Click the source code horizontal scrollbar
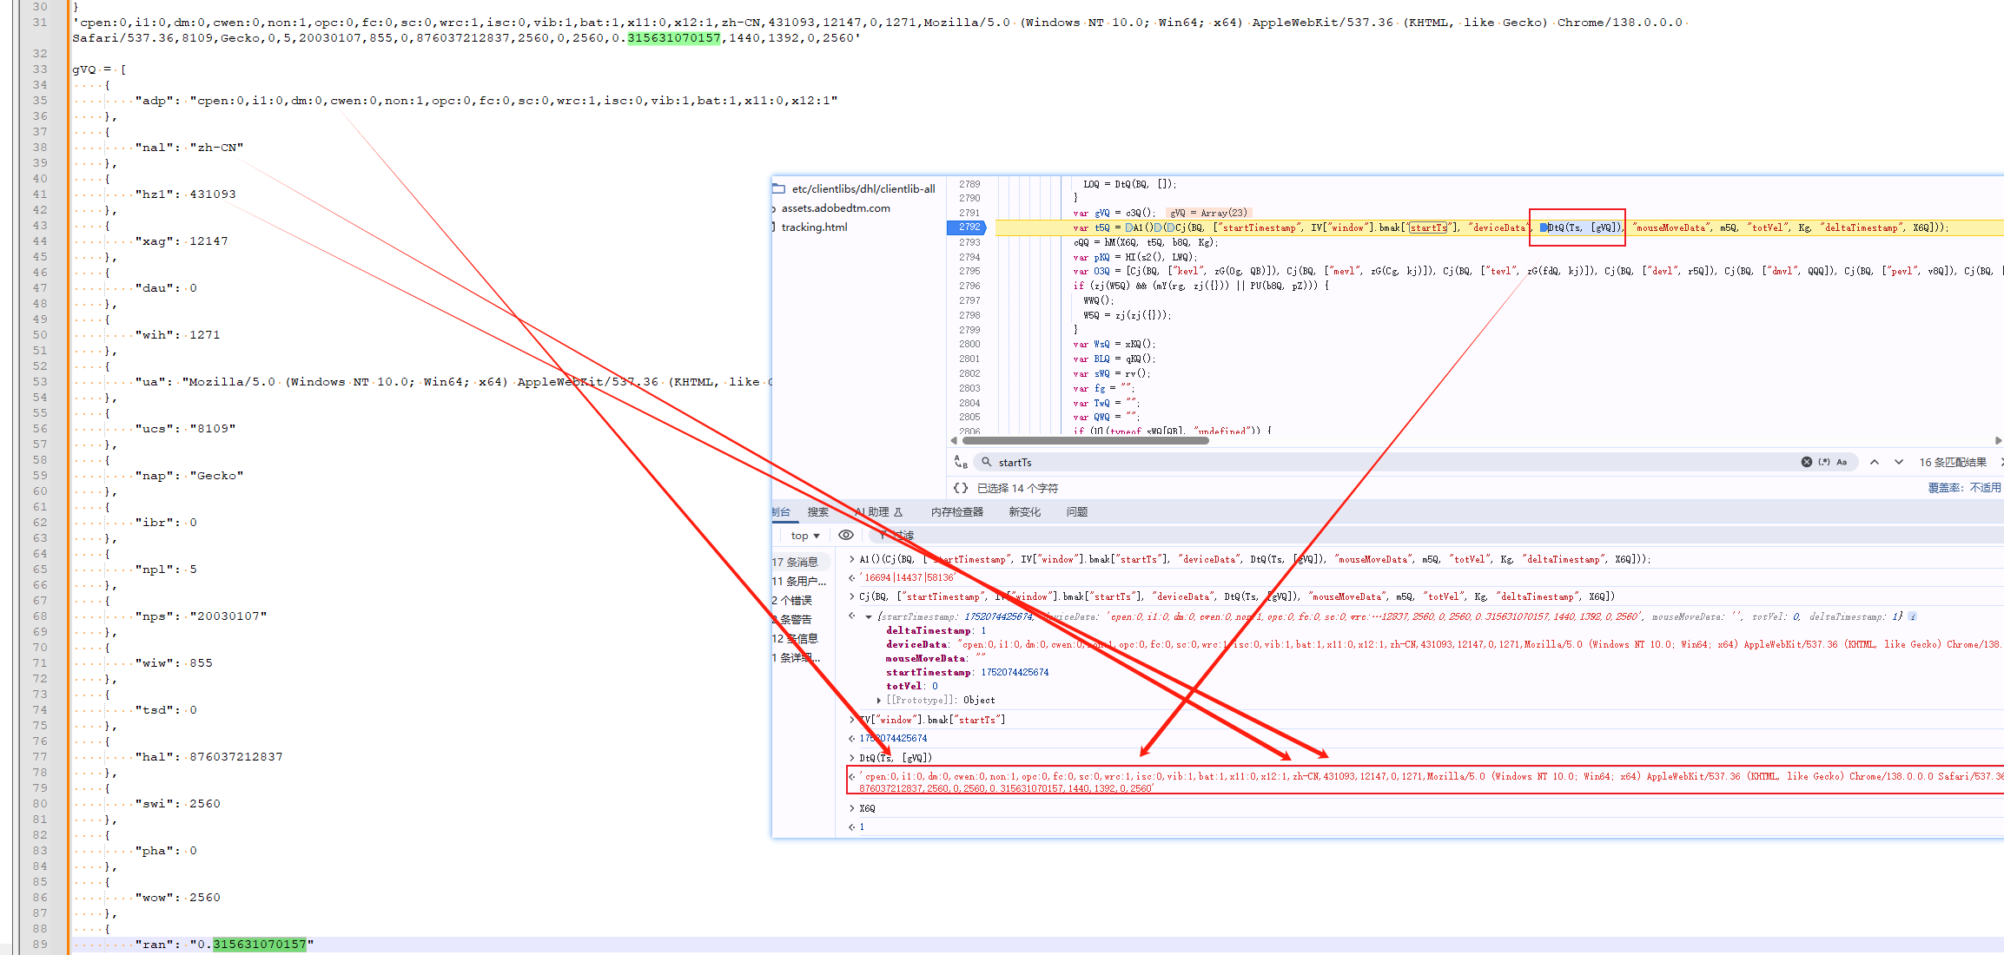Viewport: 2004px width, 955px height. pos(1086,440)
